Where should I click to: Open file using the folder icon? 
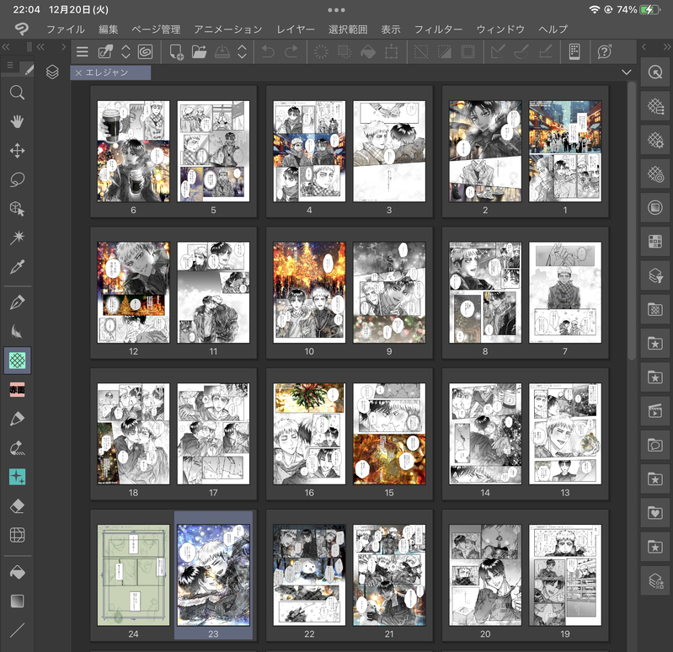pyautogui.click(x=199, y=52)
